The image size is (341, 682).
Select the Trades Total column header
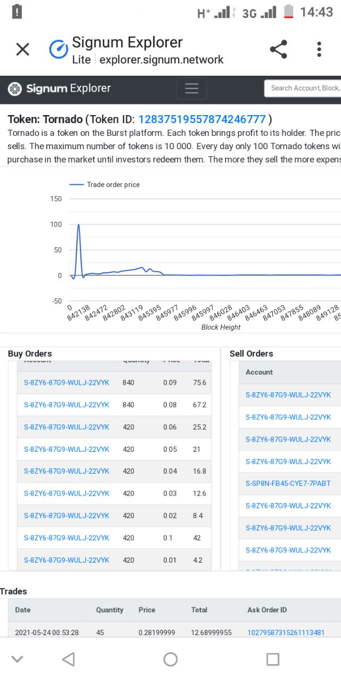pyautogui.click(x=200, y=610)
